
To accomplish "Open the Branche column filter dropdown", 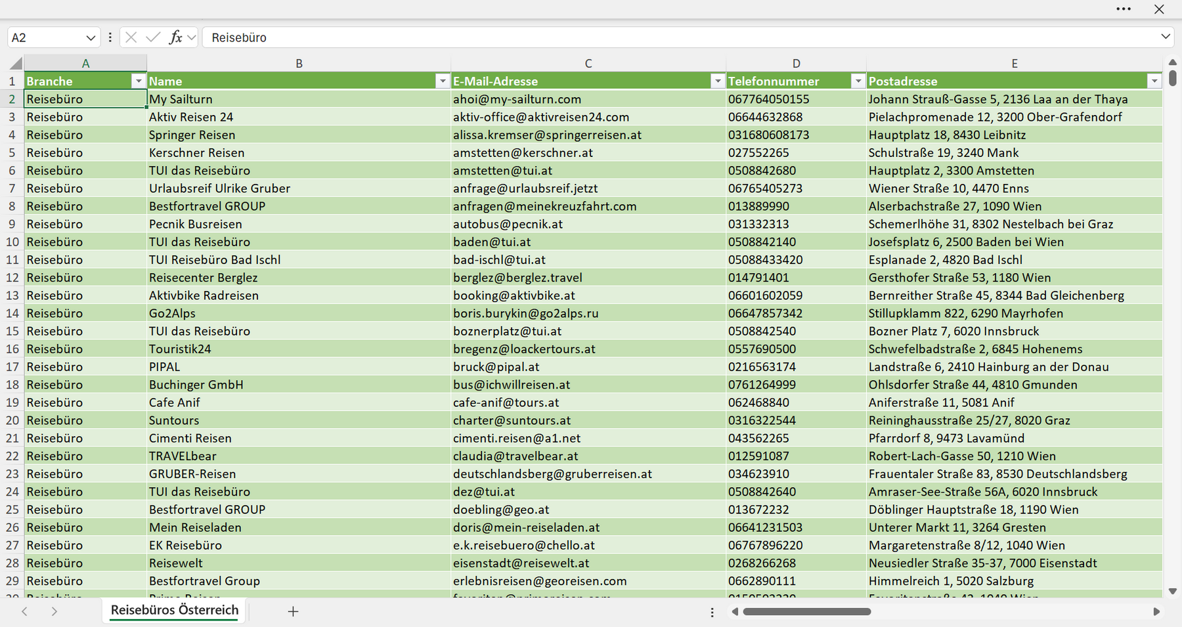I will 138,81.
